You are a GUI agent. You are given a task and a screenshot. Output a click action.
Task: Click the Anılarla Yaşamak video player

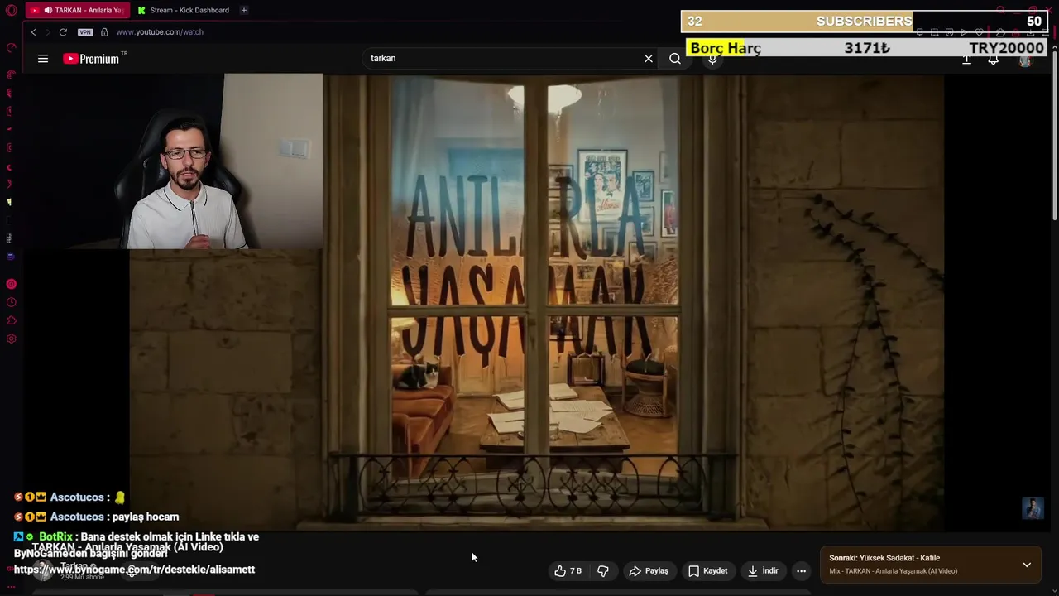tap(536, 302)
